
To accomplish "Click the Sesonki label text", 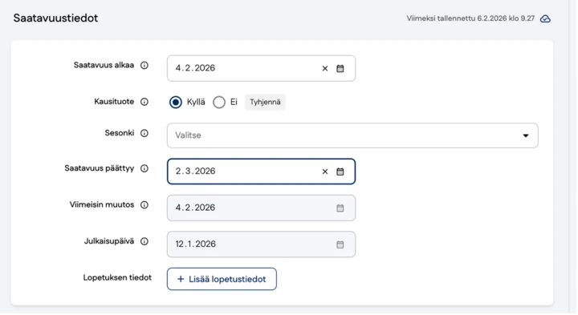I will (119, 133).
